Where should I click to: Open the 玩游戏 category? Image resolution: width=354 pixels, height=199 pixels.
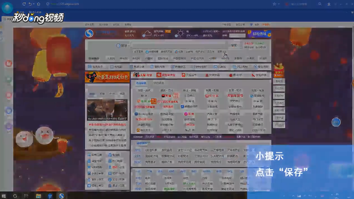[x=219, y=67]
